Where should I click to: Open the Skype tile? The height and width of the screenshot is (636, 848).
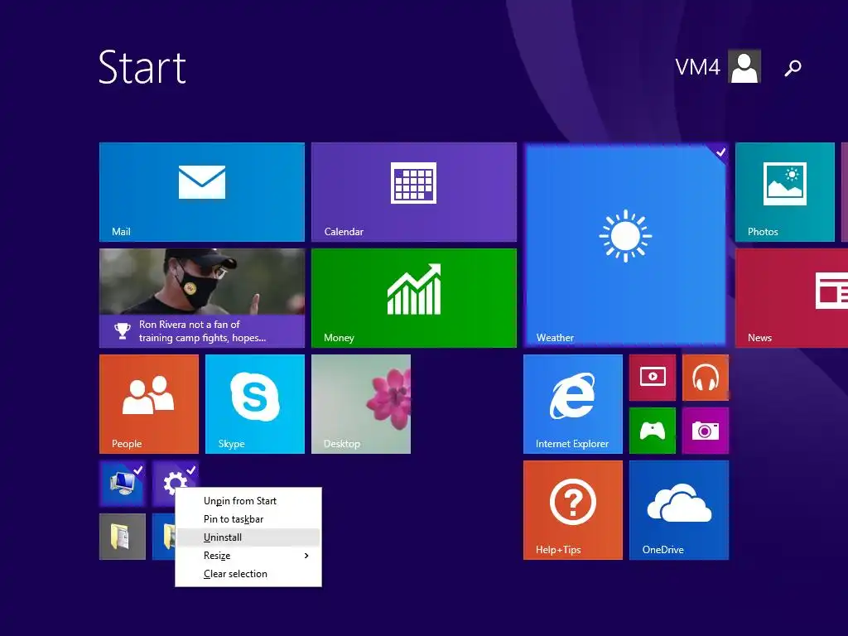255,404
